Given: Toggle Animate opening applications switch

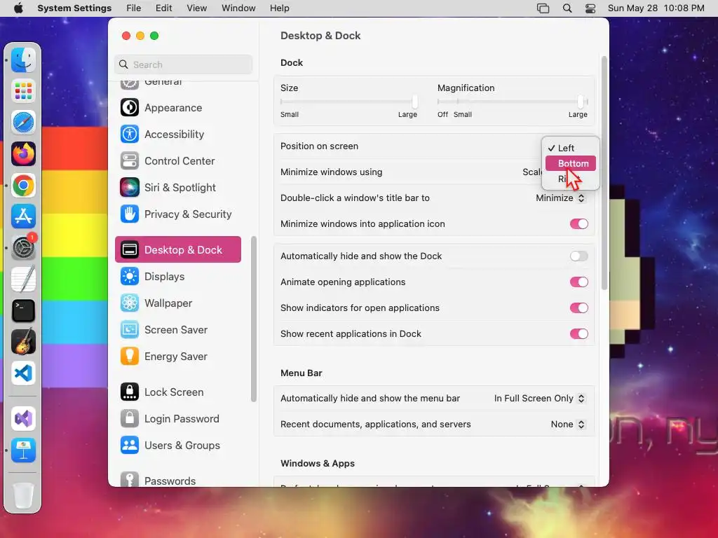Looking at the screenshot, I should tap(578, 282).
